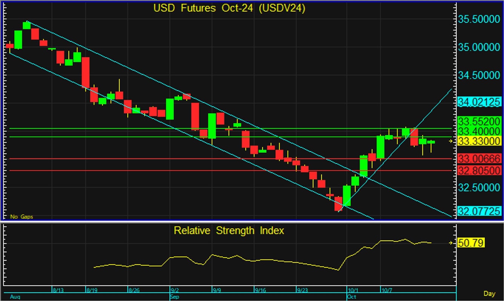Select the 10/1 date marker on the time axis
Screen dimensions: 504x301
353,290
